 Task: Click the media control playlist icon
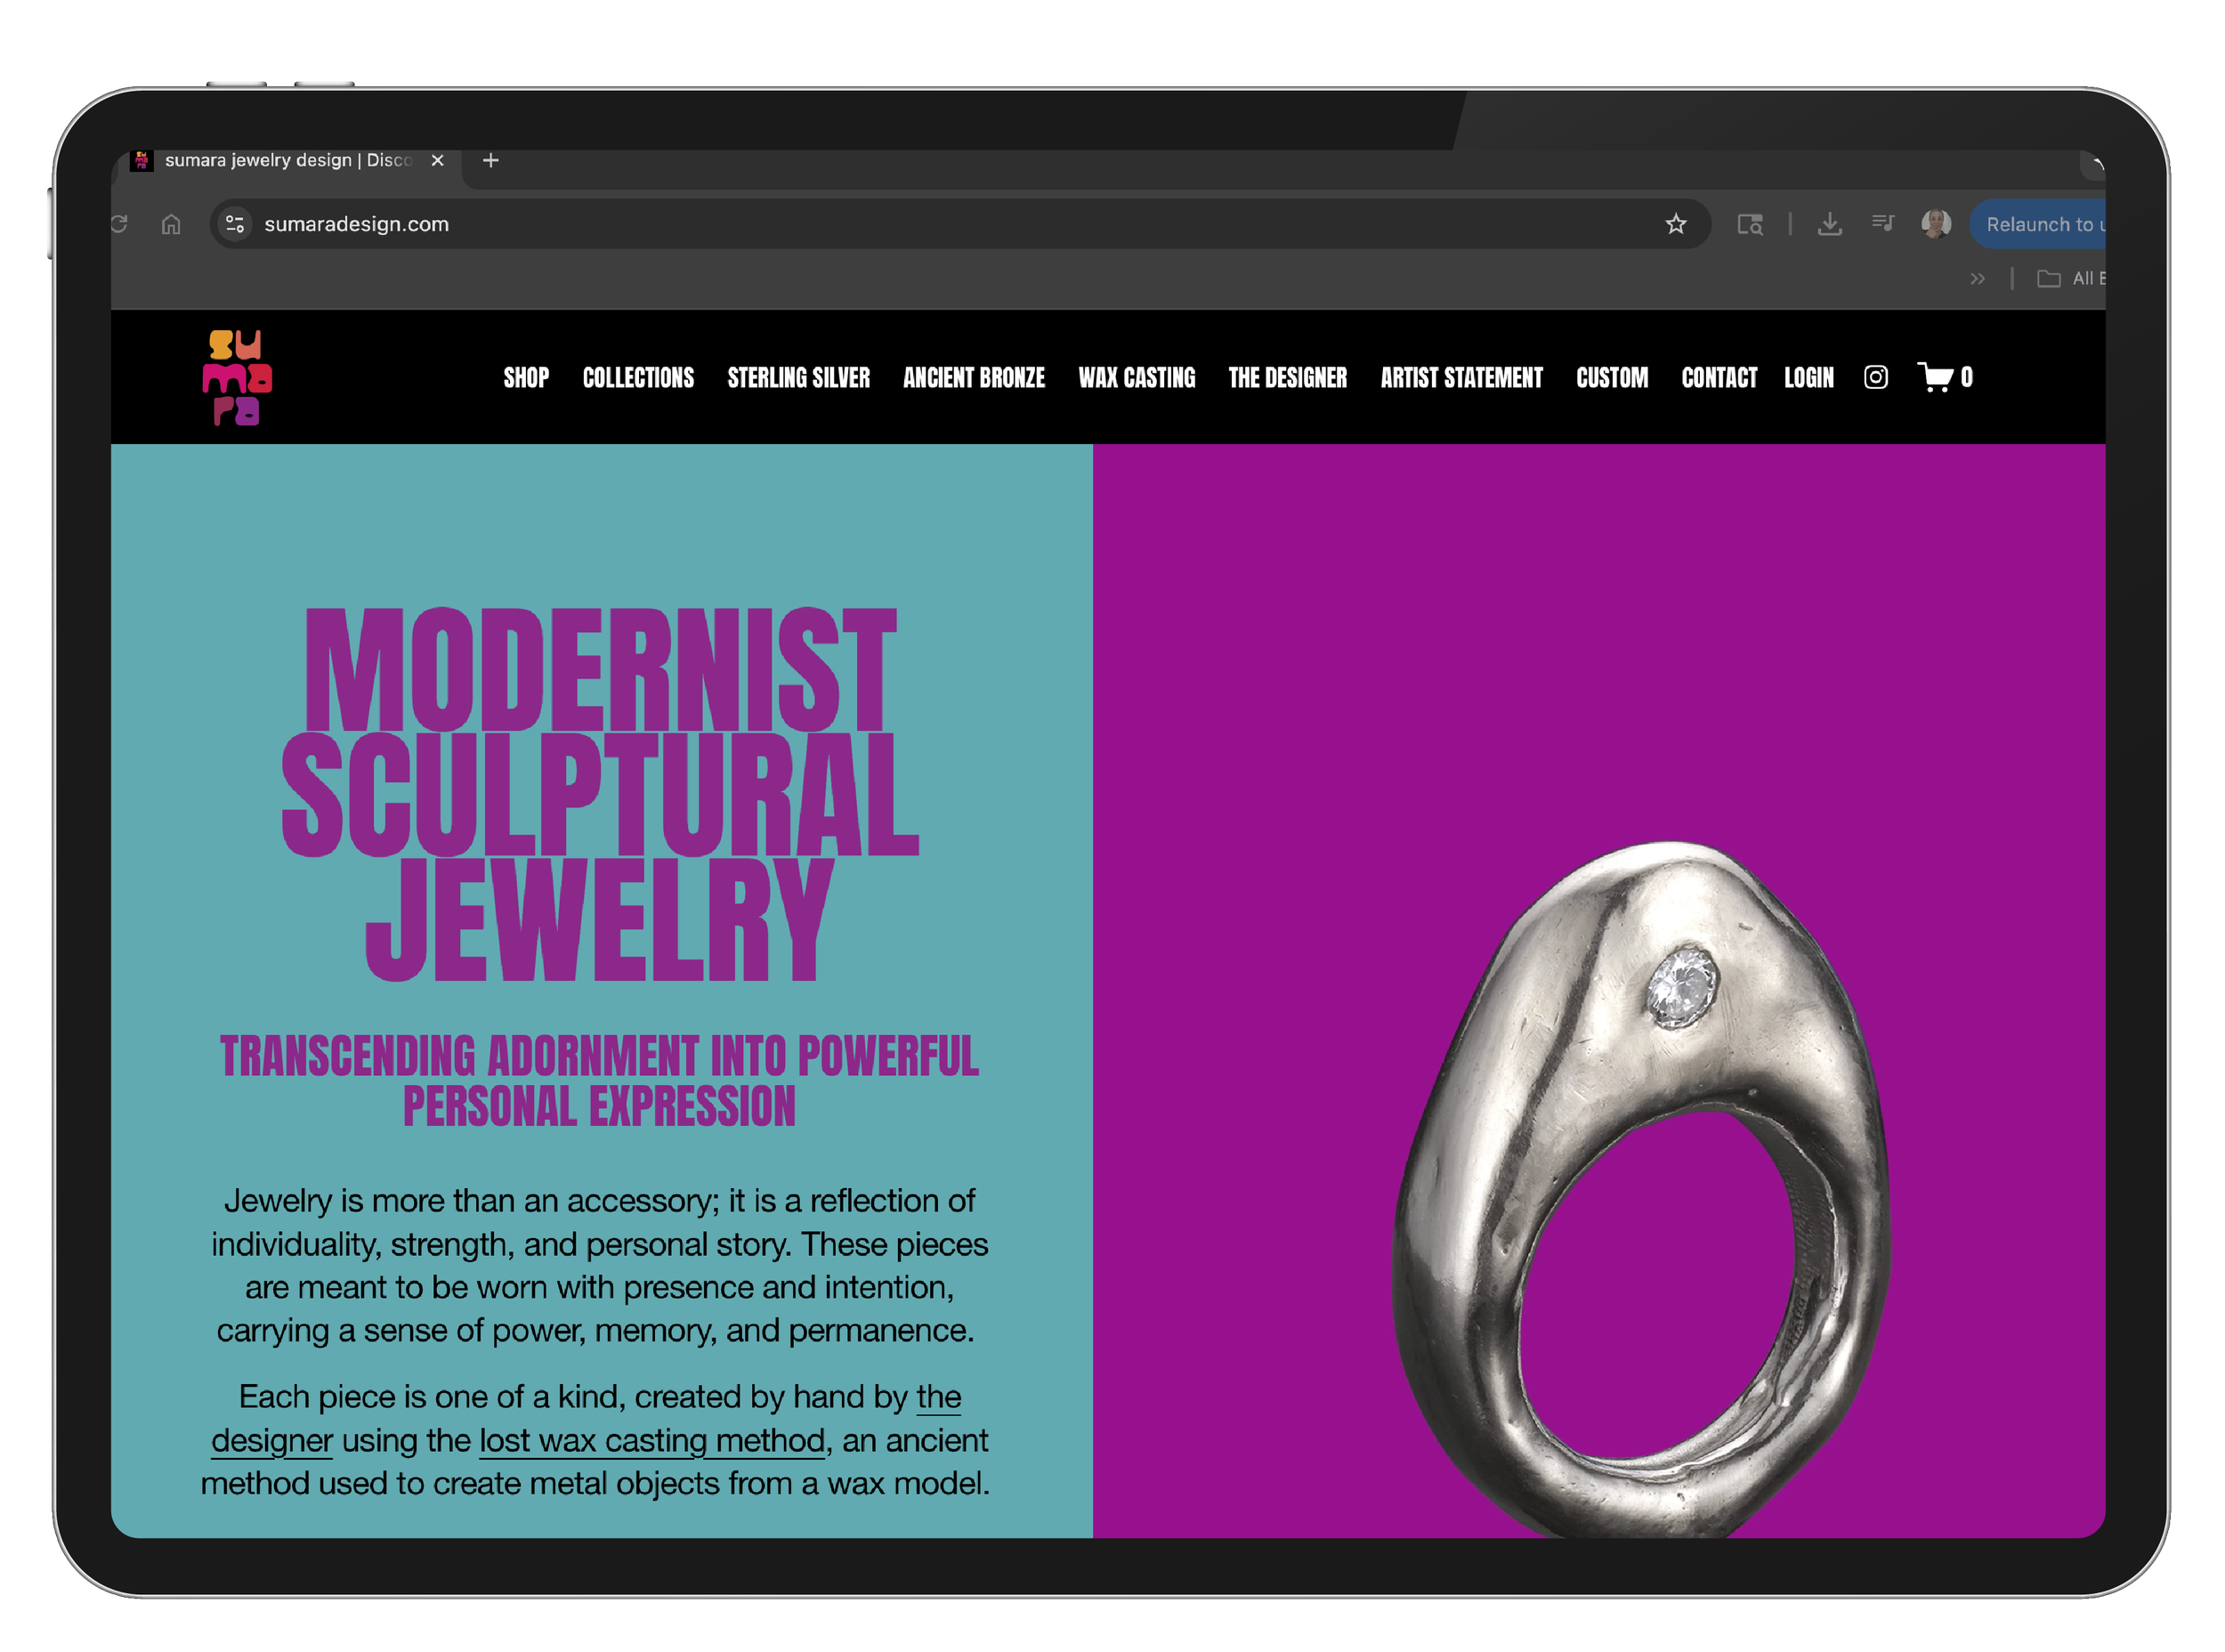coord(1882,223)
